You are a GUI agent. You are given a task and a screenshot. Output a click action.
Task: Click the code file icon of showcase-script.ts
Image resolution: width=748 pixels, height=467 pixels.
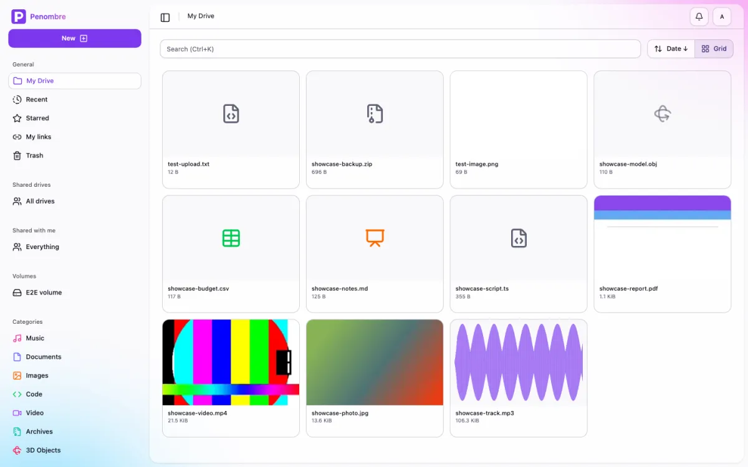519,238
